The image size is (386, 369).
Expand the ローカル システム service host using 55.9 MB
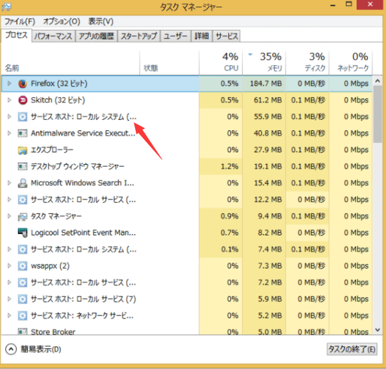tap(9, 116)
